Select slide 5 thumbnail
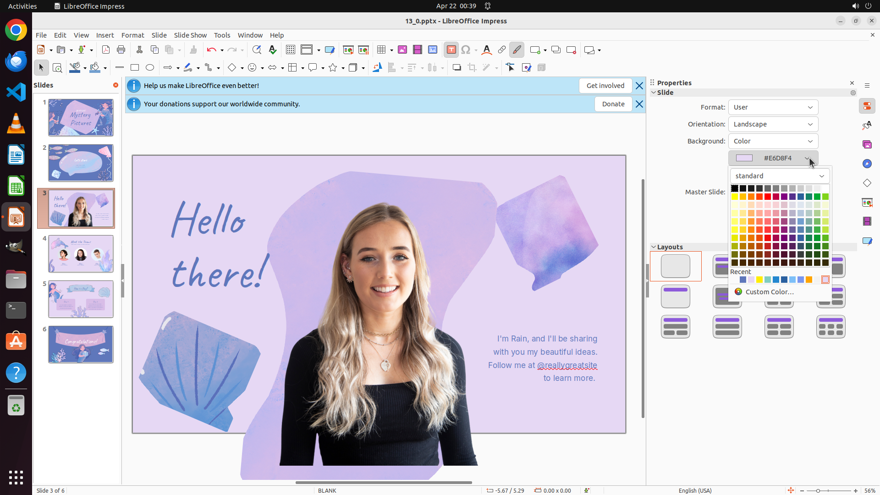This screenshot has height=495, width=880. click(x=81, y=299)
